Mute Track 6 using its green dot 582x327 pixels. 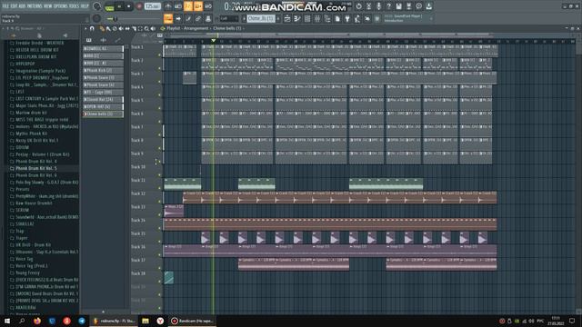[160, 122]
